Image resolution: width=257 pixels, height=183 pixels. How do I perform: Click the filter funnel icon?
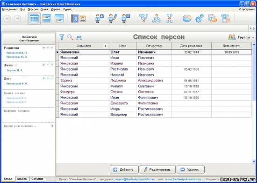62,37
